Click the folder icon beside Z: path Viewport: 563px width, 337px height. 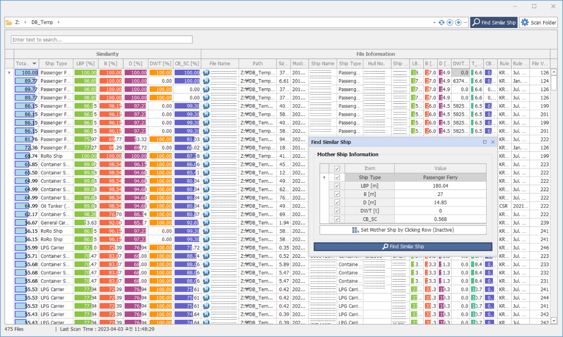tap(9, 22)
